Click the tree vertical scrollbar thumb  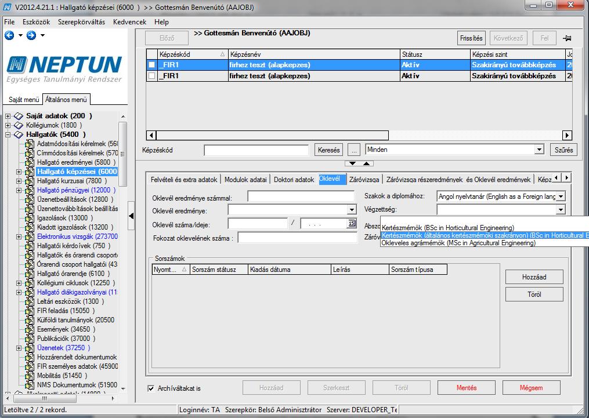click(x=122, y=154)
